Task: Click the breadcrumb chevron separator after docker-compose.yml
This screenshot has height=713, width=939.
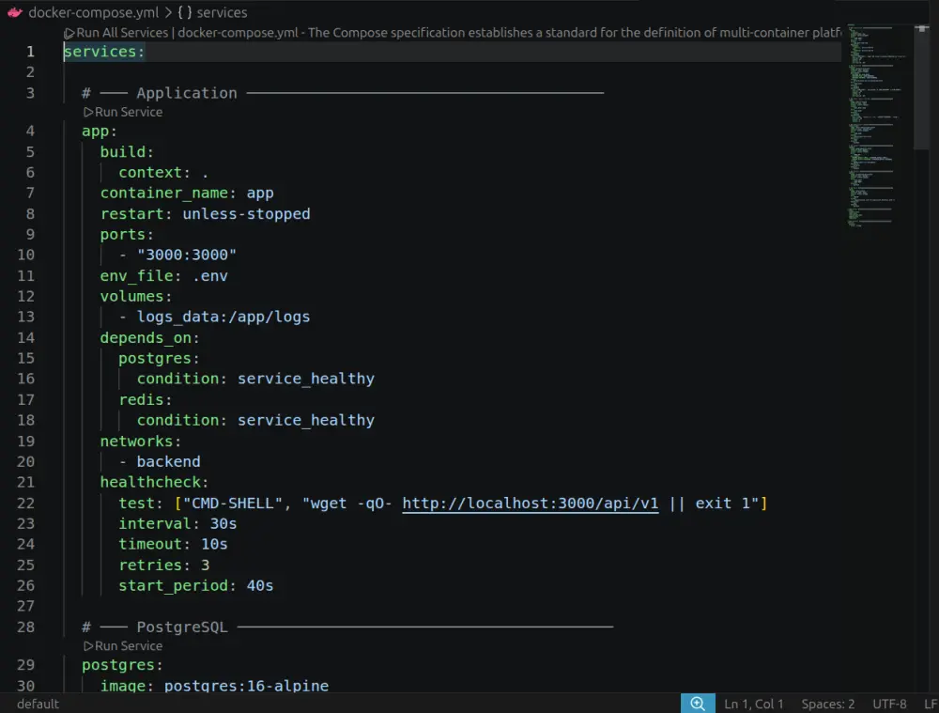Action: coord(168,12)
